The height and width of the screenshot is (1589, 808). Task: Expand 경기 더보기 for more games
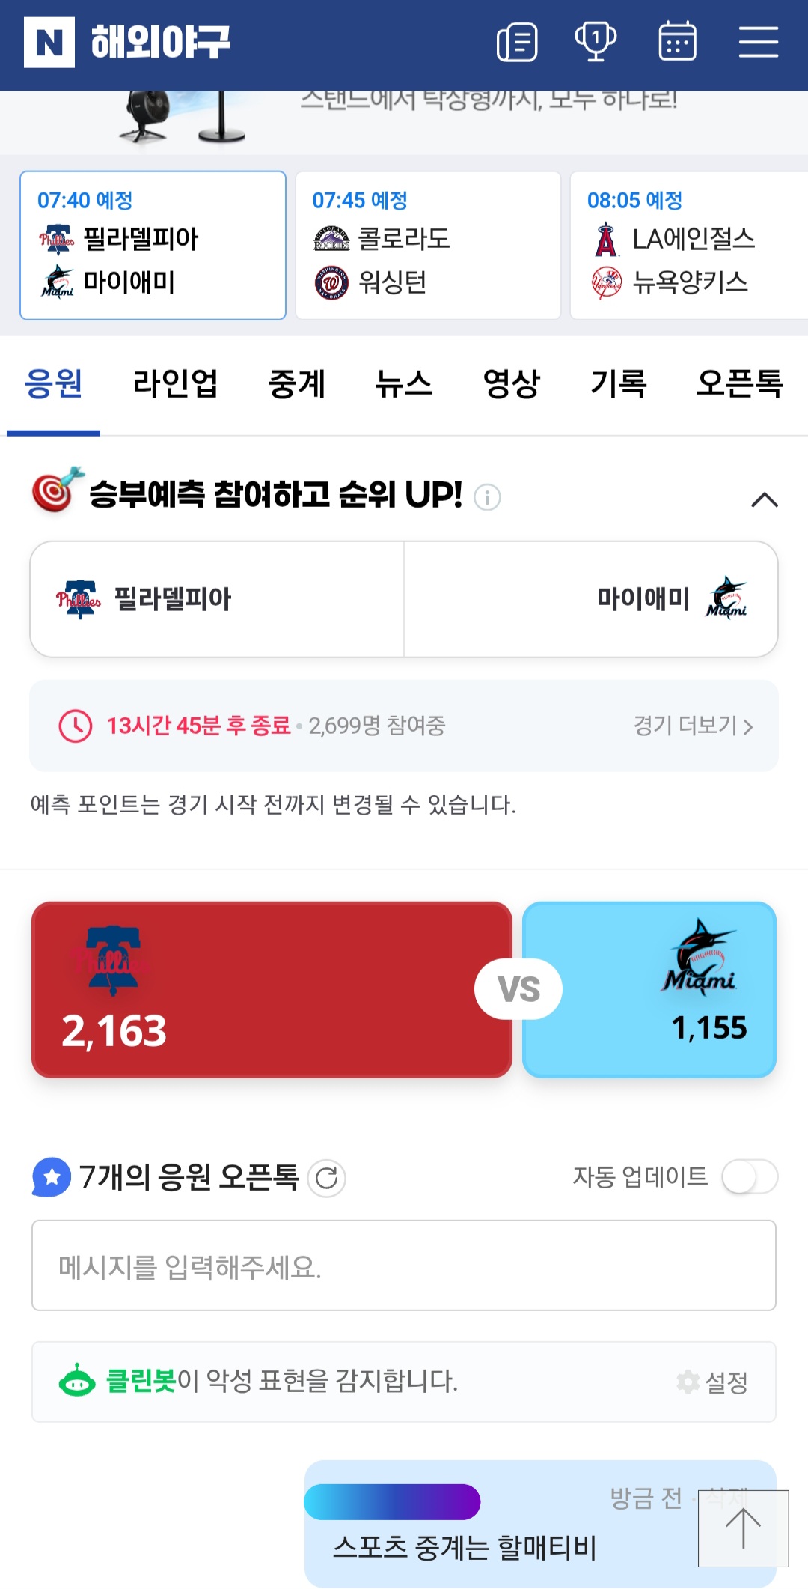pyautogui.click(x=693, y=726)
